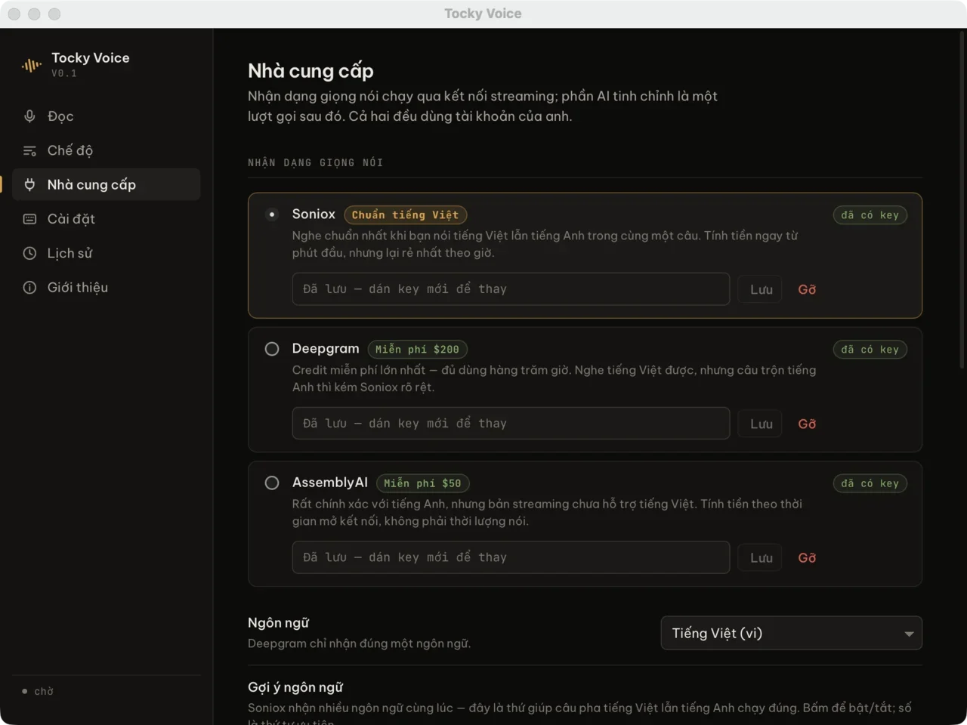Viewport: 967px width, 725px height.
Task: Save the AssemblyAI key with Lưu
Action: tap(761, 557)
